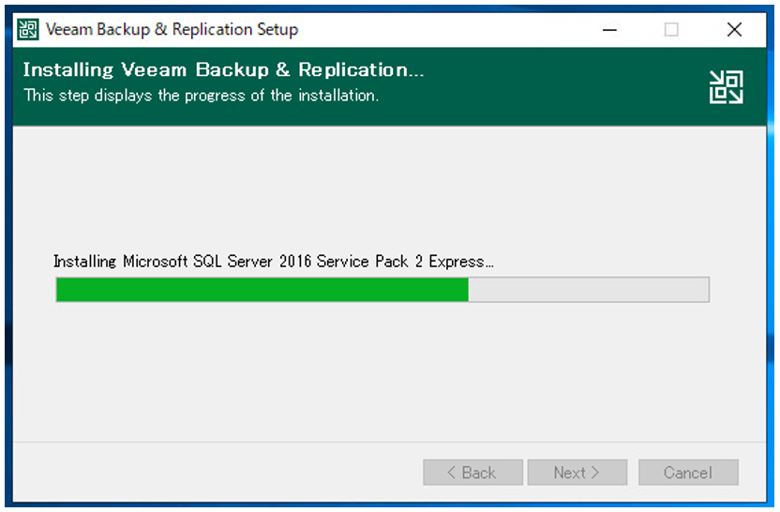Click the right chevron inside the Next button
This screenshot has height=512, width=780.
click(x=595, y=473)
